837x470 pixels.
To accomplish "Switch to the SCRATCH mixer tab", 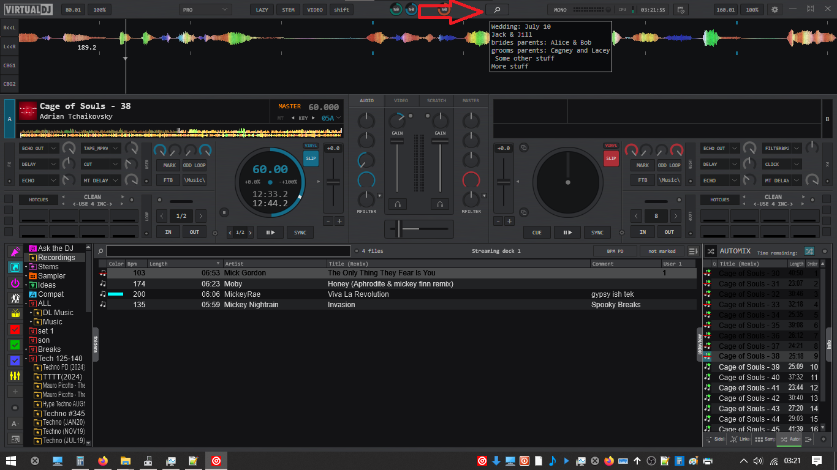I will [436, 100].
